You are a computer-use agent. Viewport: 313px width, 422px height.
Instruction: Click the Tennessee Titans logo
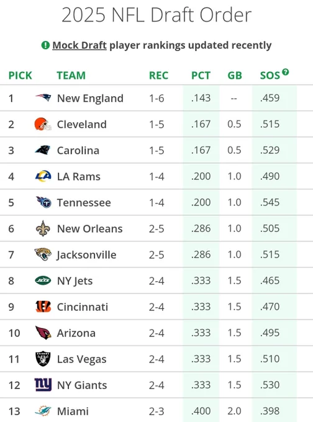pos(43,202)
